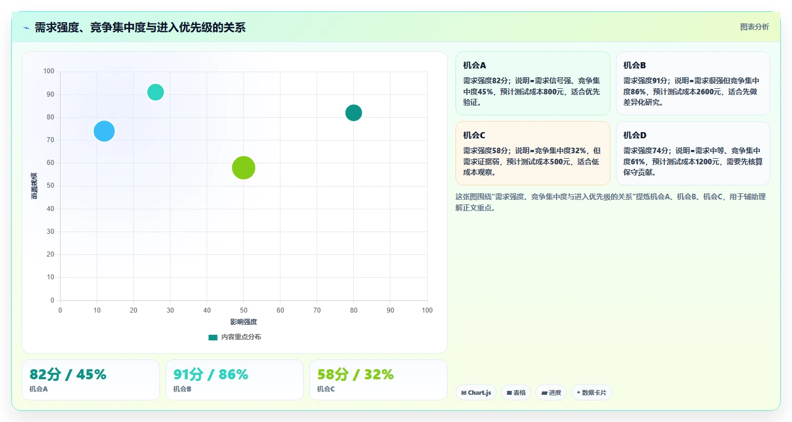The height and width of the screenshot is (422, 792).
Task: Click the x-axis tick label 100
Action: [x=427, y=310]
